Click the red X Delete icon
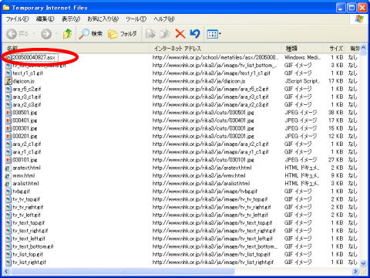 click(x=180, y=34)
